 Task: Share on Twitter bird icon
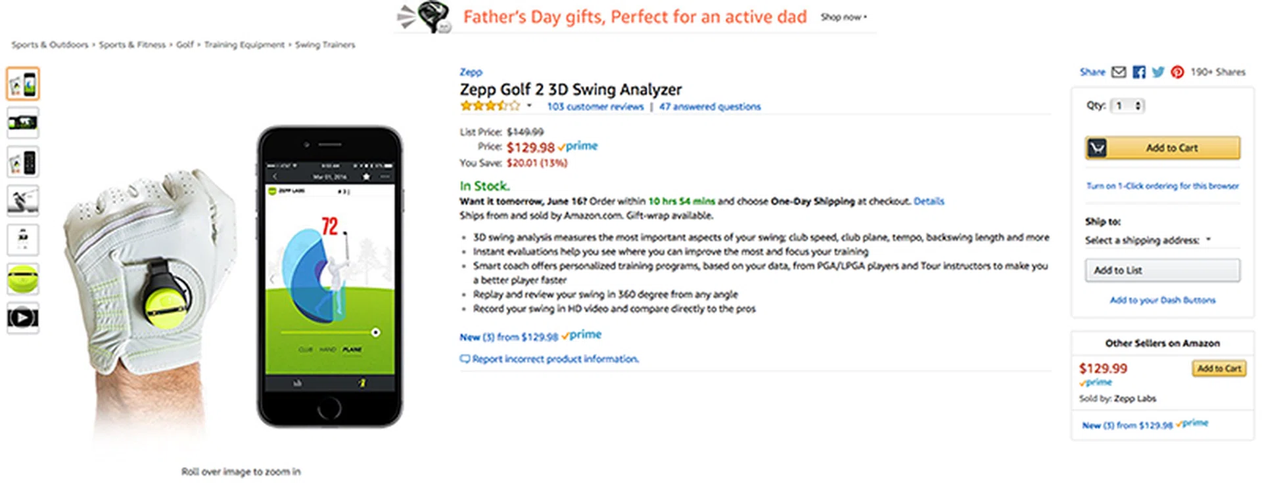click(1158, 72)
